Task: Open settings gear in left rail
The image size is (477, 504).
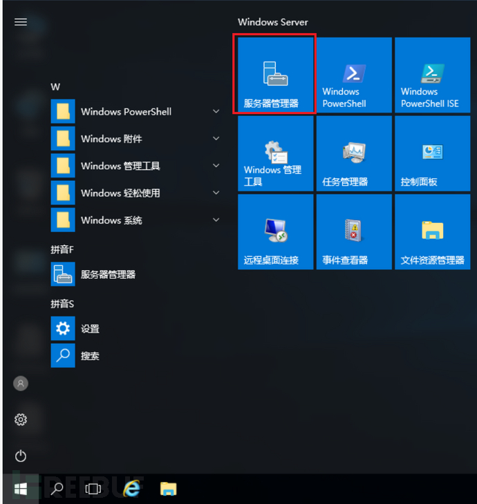Action: 21,420
